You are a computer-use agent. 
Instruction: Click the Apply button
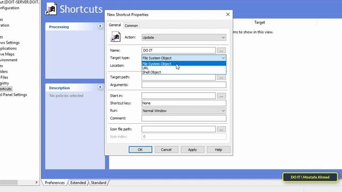coord(192,149)
